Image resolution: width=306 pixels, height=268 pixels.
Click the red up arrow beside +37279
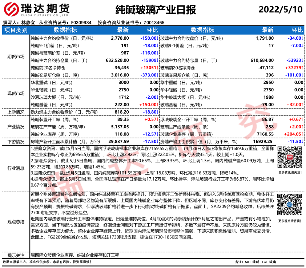(302, 68)
